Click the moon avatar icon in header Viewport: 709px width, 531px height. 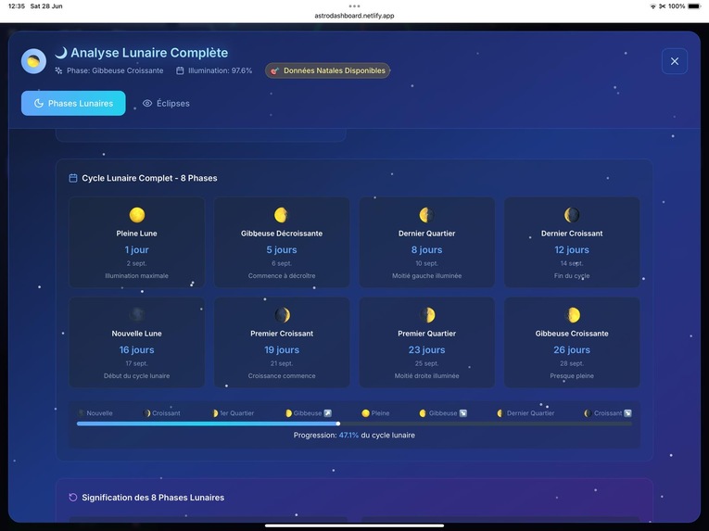(33, 61)
